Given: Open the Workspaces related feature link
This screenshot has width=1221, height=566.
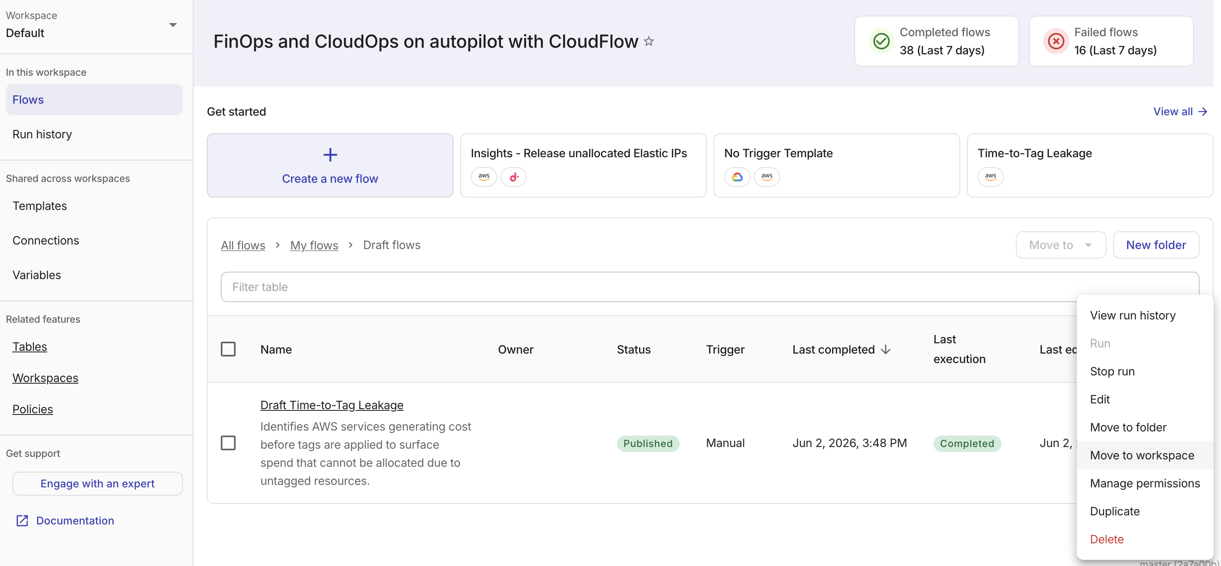Looking at the screenshot, I should click(x=45, y=378).
